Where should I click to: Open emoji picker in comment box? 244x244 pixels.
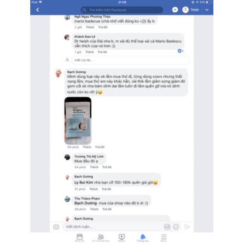176,227
